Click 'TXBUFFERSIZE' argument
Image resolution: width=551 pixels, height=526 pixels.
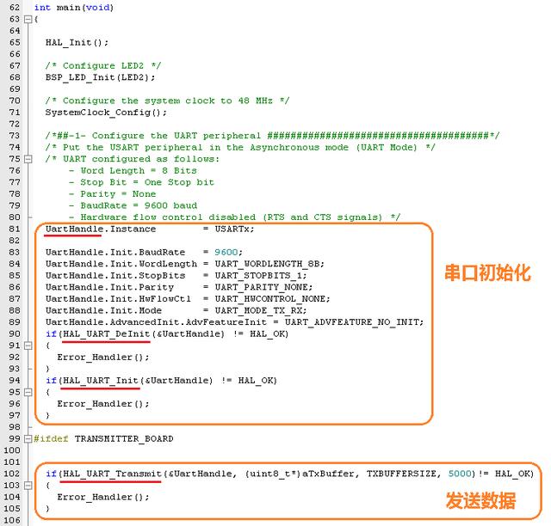[x=402, y=474]
